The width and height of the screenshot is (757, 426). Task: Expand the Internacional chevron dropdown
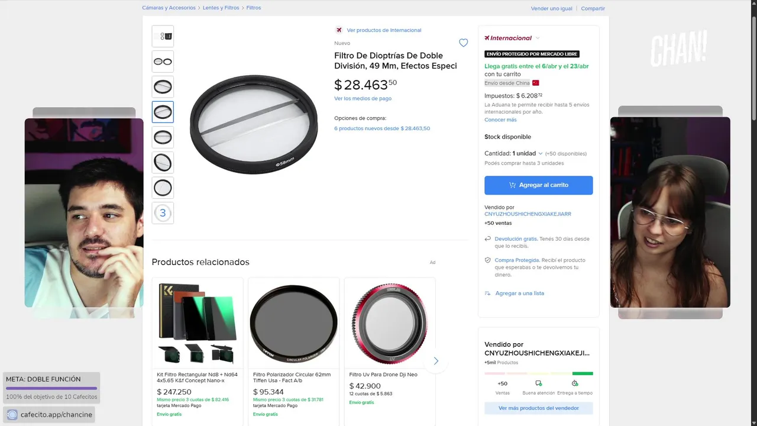coord(538,38)
